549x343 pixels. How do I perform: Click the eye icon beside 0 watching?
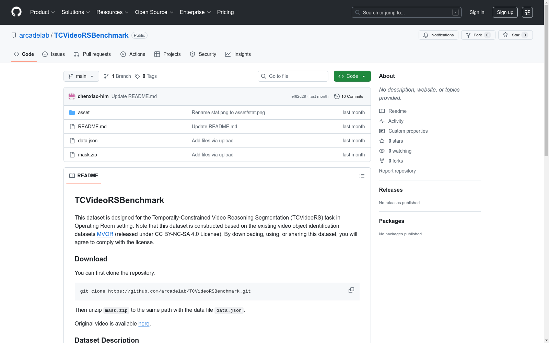point(382,151)
